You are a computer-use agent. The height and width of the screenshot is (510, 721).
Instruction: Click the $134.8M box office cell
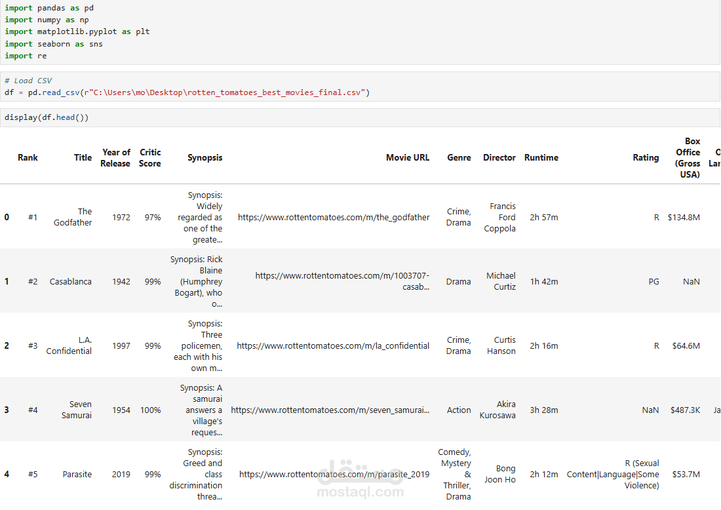click(684, 218)
